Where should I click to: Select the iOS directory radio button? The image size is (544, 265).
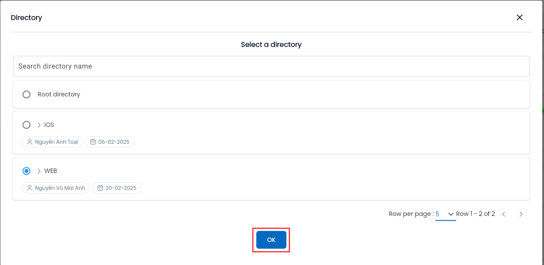[x=26, y=125]
